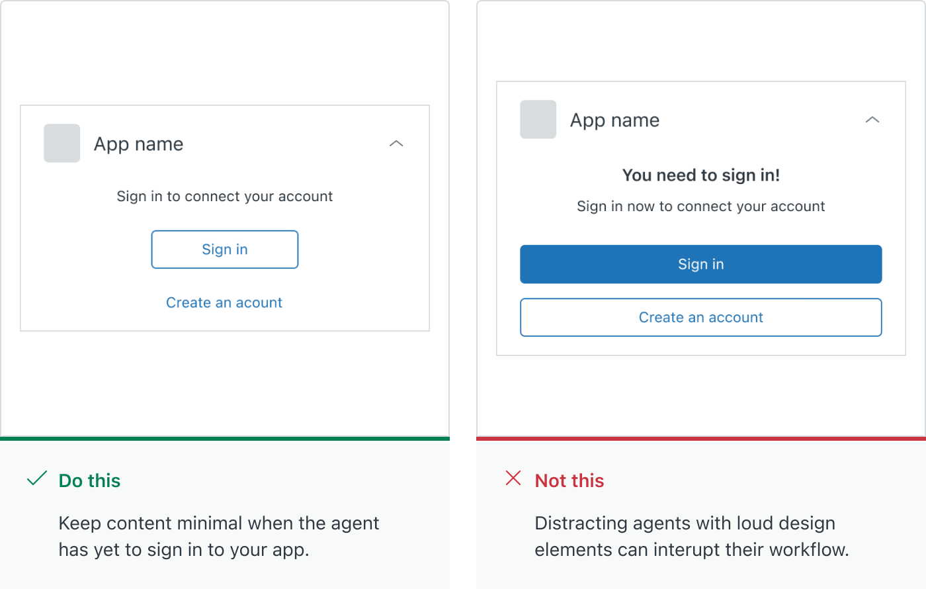Click the solid blue Sign in button
The height and width of the screenshot is (589, 926).
[701, 264]
